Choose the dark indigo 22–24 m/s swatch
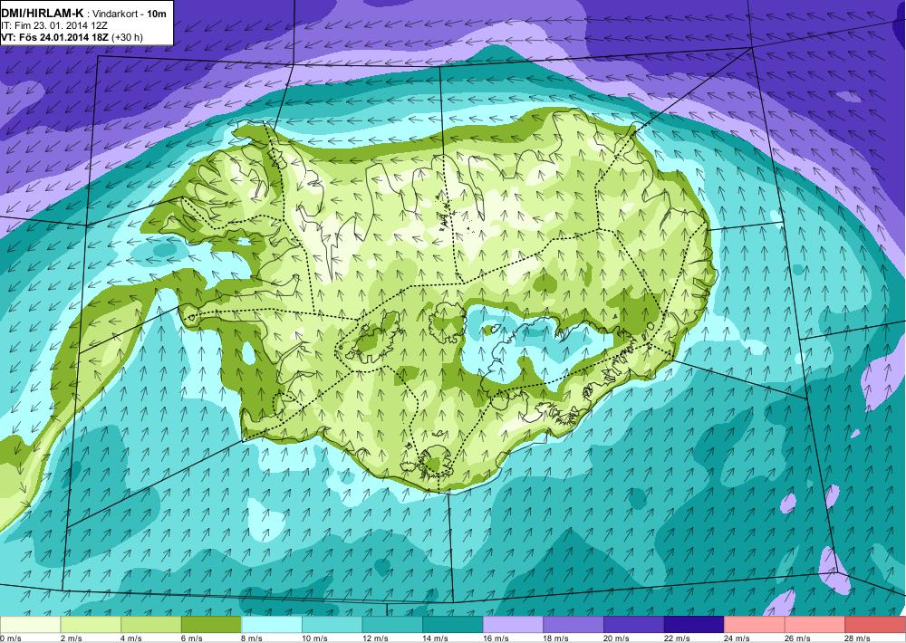 click(x=694, y=625)
